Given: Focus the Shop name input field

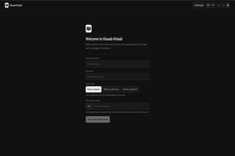Looking at the screenshot, I should tap(117, 77).
